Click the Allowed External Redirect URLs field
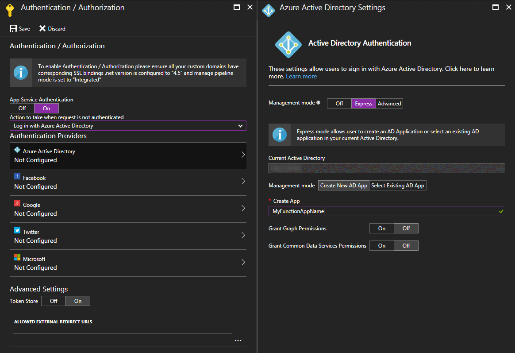515x353 pixels. [x=123, y=338]
